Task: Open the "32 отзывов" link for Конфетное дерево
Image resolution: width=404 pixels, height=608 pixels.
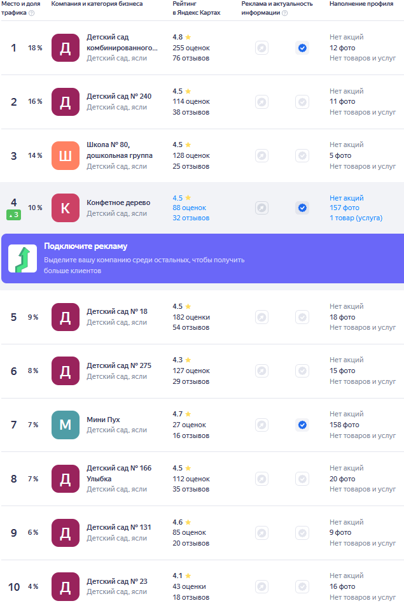Action: point(191,218)
